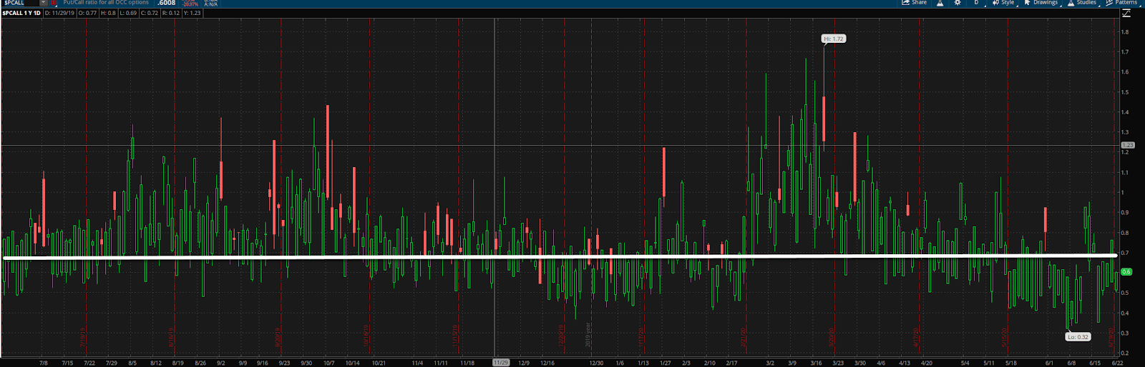Click the 1.8 level on price axis
Viewport: 1145px width, 367px height.
point(1125,32)
